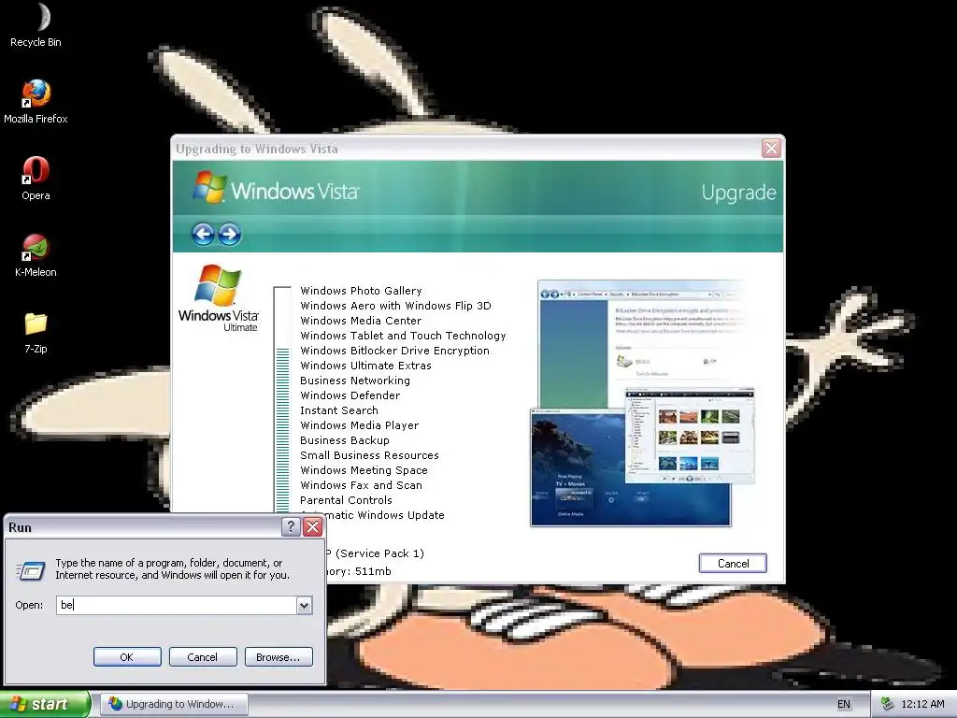Click the Windows Vista Ultimate logo
The width and height of the screenshot is (957, 718).
coord(218,298)
